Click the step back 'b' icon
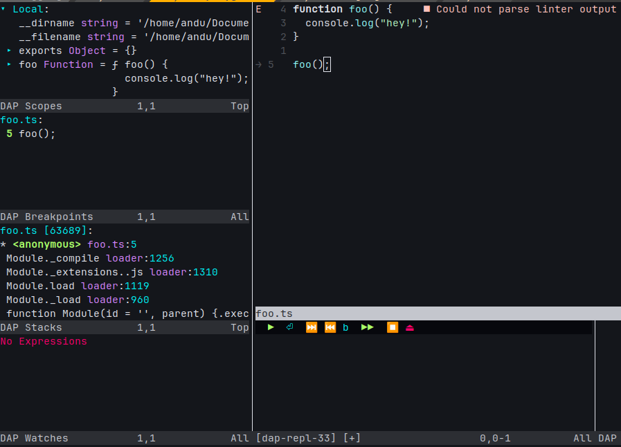The height and width of the screenshot is (447, 621). 345,327
